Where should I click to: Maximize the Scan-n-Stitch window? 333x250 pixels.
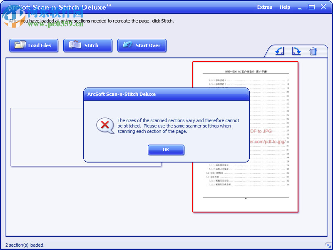pos(311,7)
